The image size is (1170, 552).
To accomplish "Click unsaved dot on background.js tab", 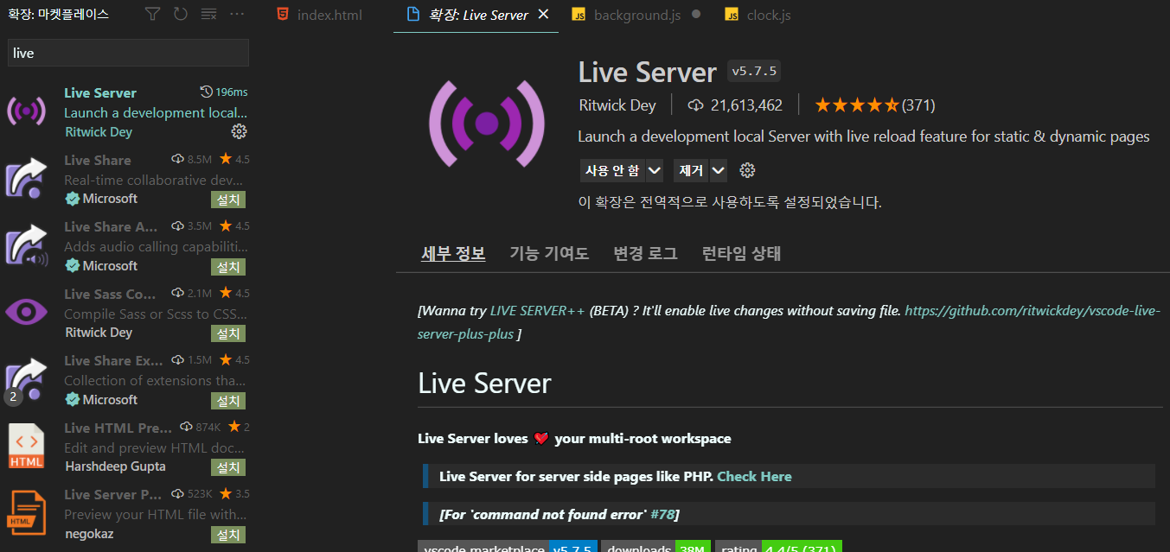I will (x=696, y=15).
